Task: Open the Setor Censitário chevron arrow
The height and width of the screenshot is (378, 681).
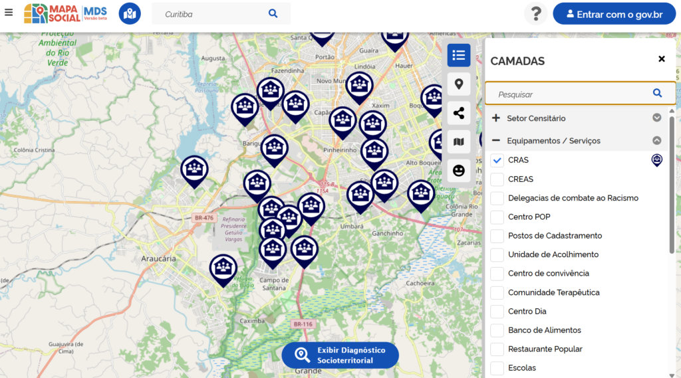Action: (x=656, y=118)
